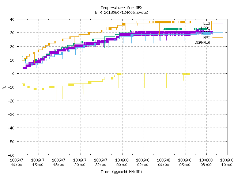Click the x-axis tick label '180608 08:00'
This screenshot has width=234, height=175.
pyautogui.click(x=206, y=163)
